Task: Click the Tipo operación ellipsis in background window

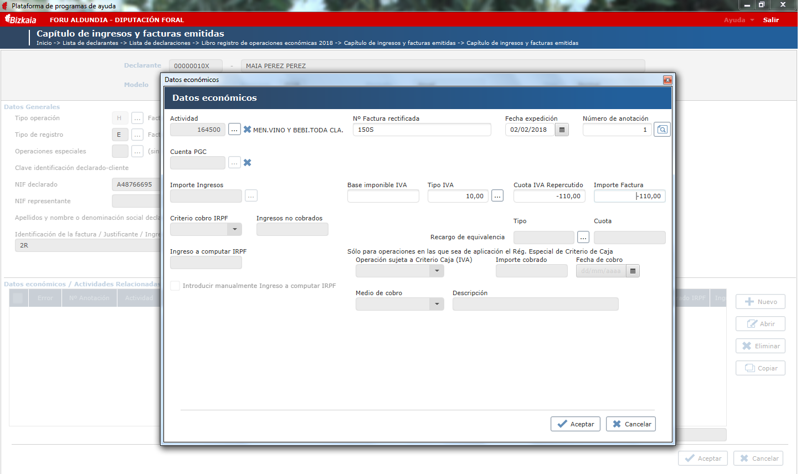Action: click(x=137, y=118)
